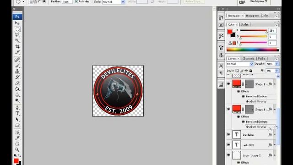Choose the Add to selection mode
Image resolution: width=293 pixels, height=165 pixels.
click(x=35, y=2)
